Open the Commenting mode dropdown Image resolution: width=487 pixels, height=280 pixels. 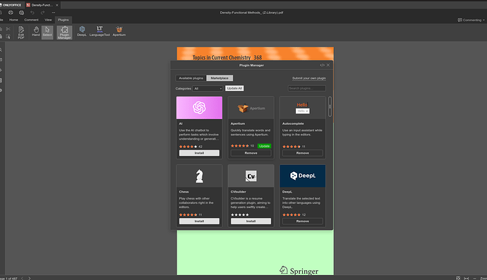tap(471, 20)
